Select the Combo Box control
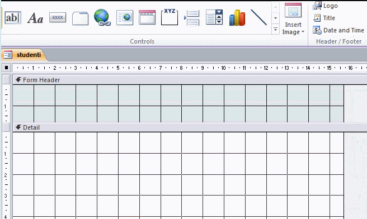Viewport: 367px width, 219px height. click(x=214, y=17)
